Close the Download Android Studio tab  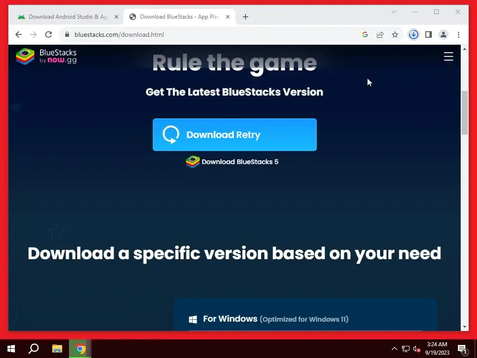[116, 17]
